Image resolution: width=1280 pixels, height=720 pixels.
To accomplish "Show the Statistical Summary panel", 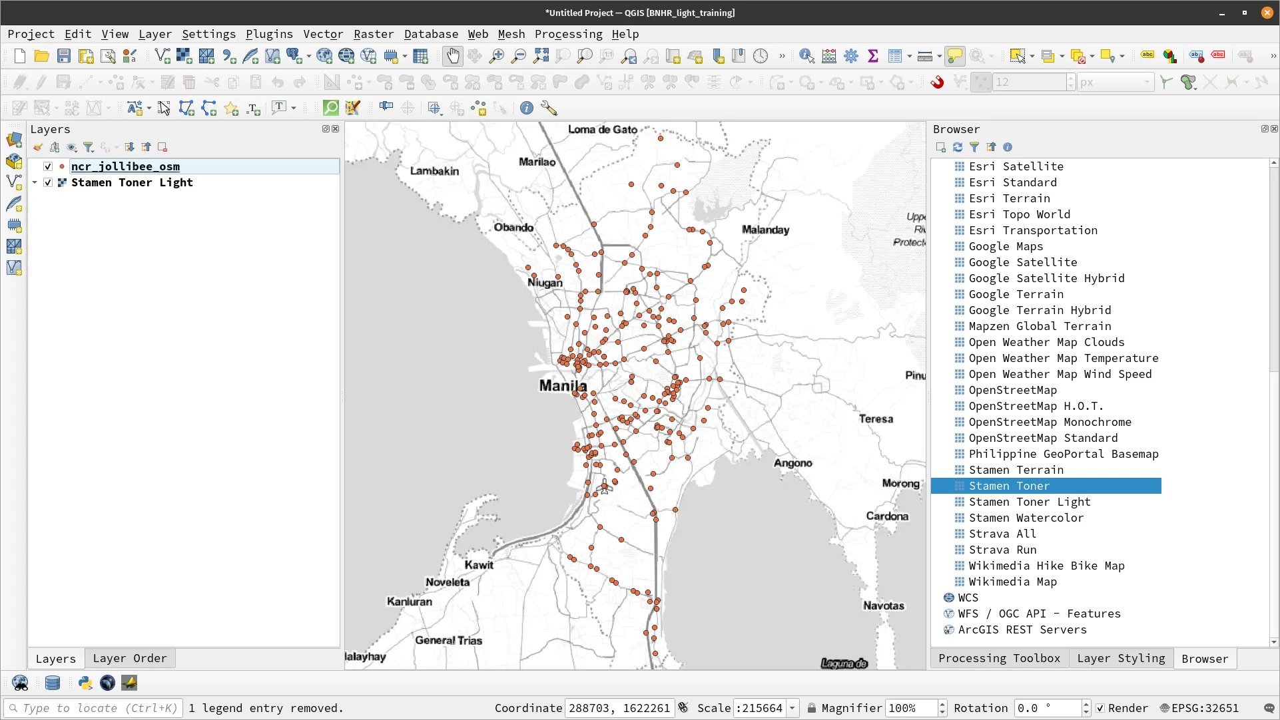I will [x=874, y=56].
